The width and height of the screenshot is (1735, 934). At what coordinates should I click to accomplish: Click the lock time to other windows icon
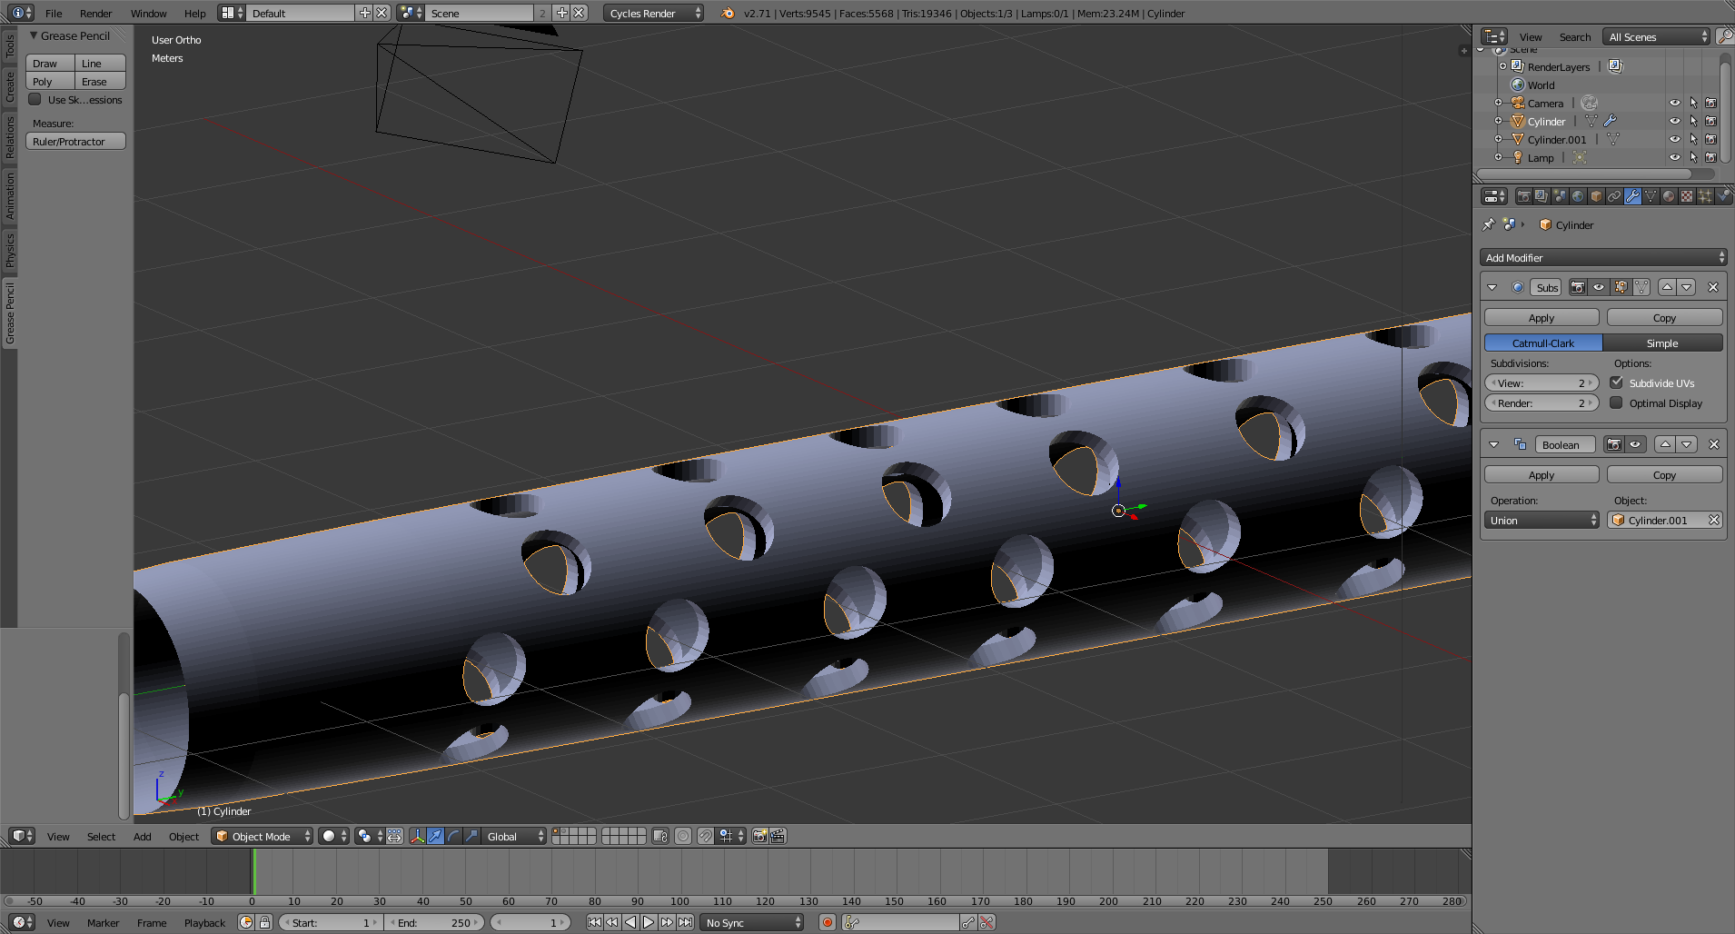click(264, 922)
